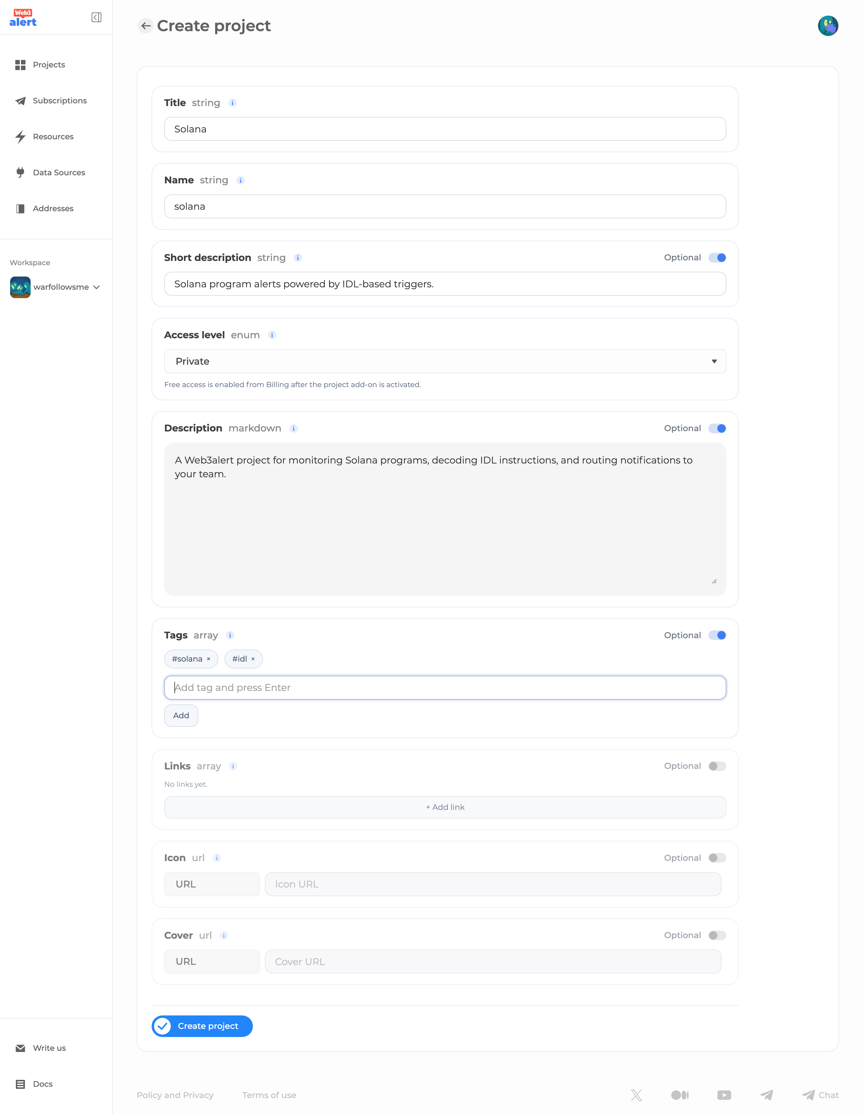Collapse the sidebar panel icon
The height and width of the screenshot is (1114, 863).
point(96,17)
